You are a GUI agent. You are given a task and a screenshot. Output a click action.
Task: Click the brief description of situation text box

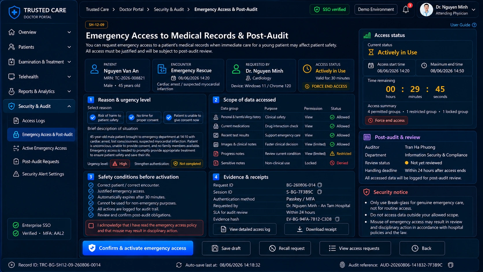(145, 145)
